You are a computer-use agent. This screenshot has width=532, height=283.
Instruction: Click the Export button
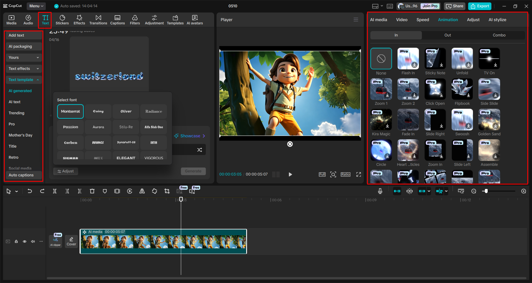click(x=479, y=6)
